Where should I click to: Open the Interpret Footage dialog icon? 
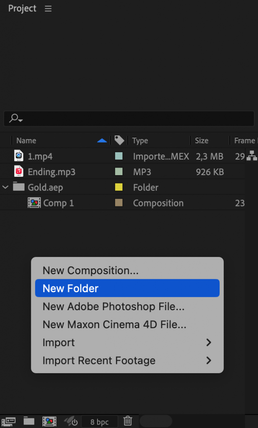click(9, 421)
